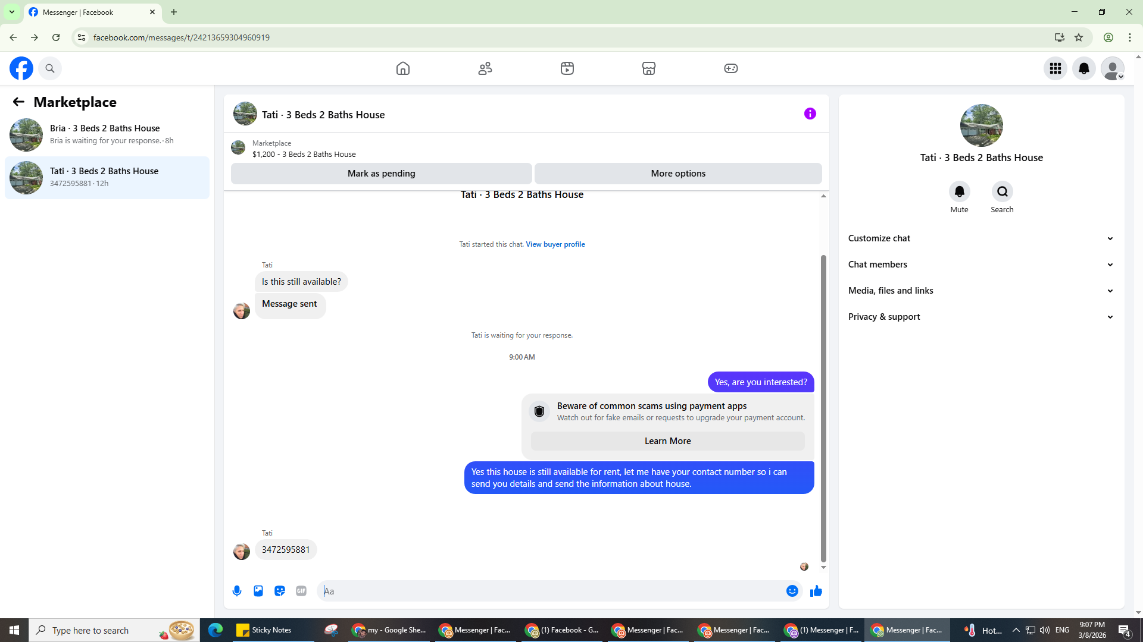Click the voice clip microphone icon
Screen dimensions: 1143x642
[237, 591]
